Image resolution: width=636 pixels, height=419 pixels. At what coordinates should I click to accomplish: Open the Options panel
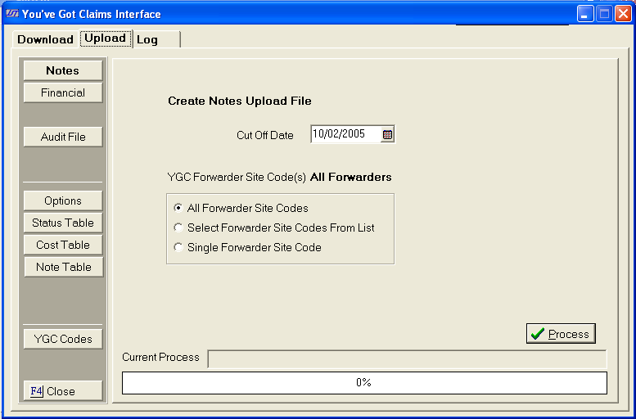tap(63, 200)
